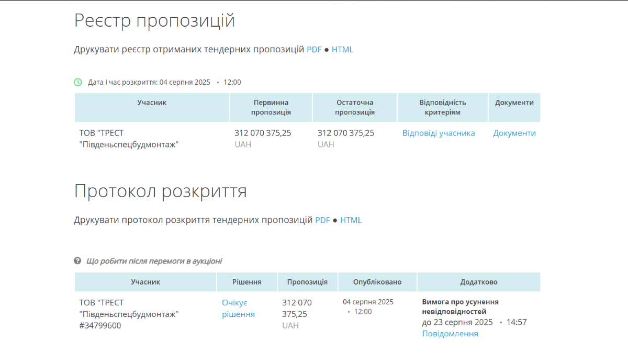Click the 'Остаточна пропозиція' column header
Screen dimensions: 628x353
[354, 107]
